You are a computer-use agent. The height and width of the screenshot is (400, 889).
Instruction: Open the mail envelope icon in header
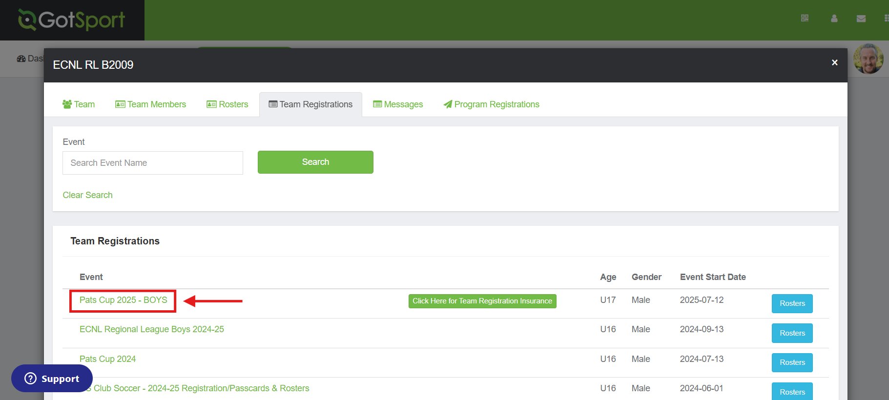861,19
